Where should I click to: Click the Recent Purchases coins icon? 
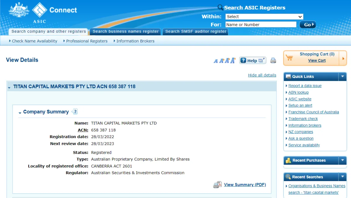(x=288, y=160)
